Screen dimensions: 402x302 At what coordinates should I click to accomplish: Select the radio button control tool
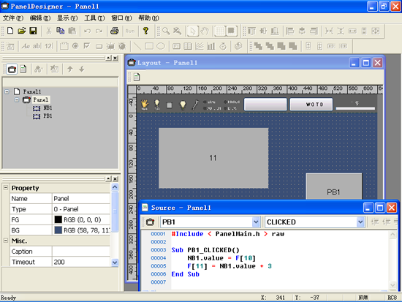click(x=75, y=46)
